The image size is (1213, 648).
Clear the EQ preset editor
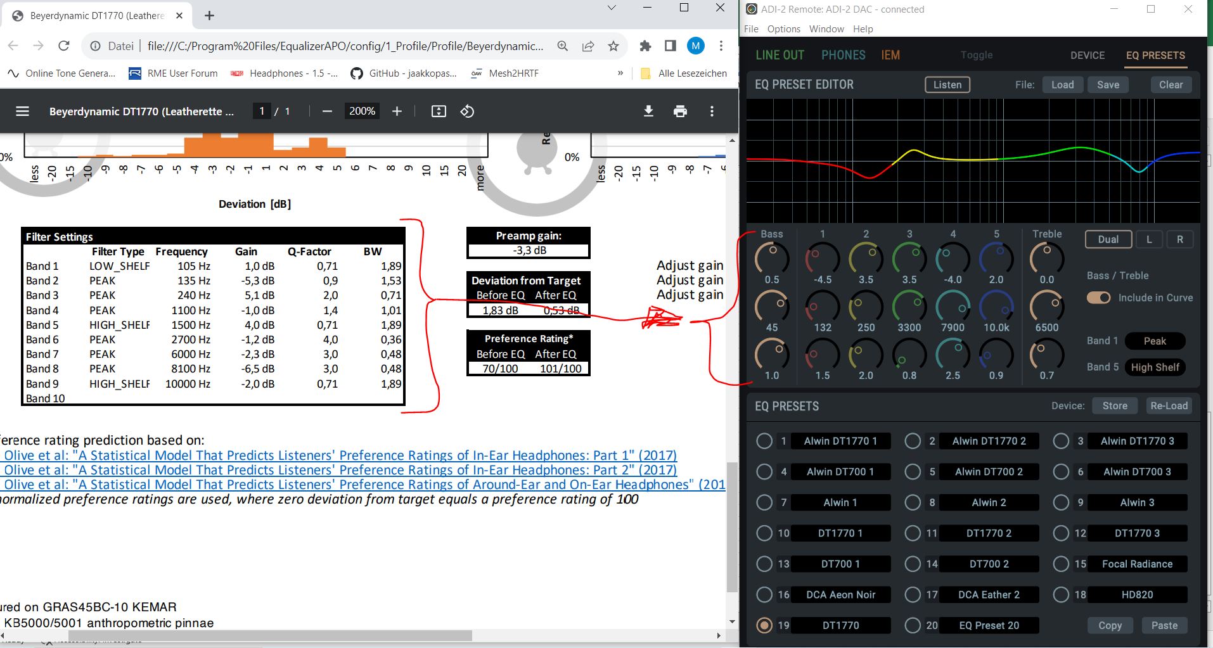coord(1171,85)
